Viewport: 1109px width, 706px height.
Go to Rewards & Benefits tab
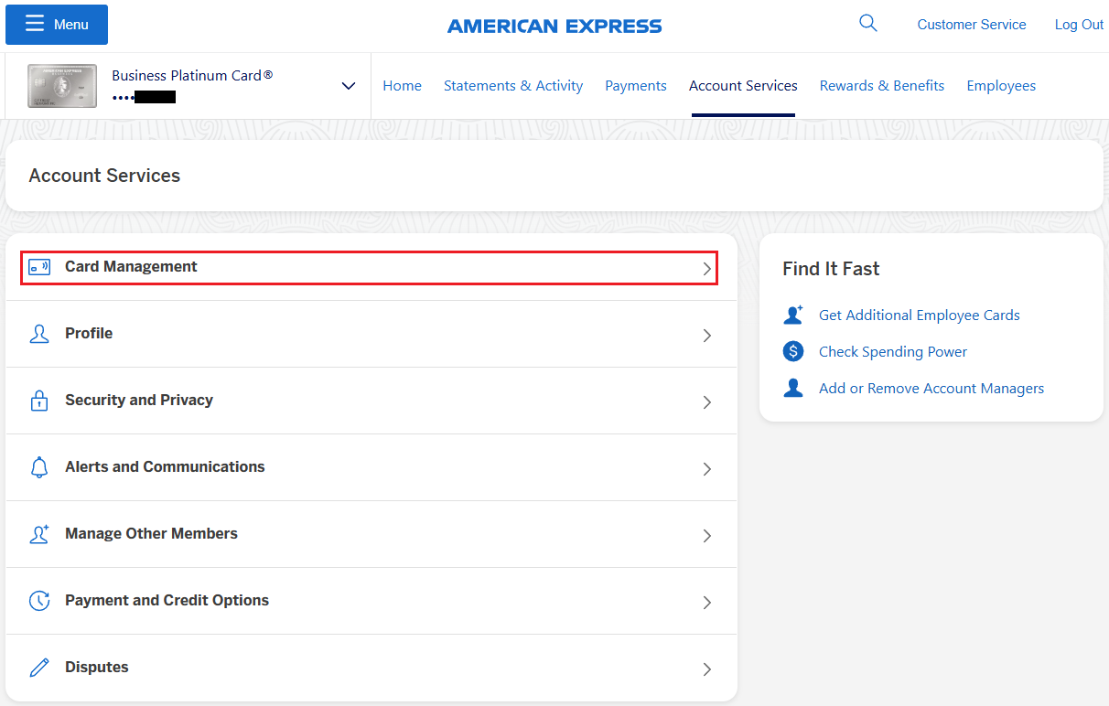click(881, 86)
